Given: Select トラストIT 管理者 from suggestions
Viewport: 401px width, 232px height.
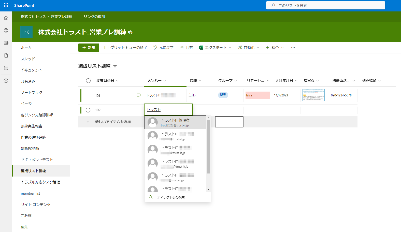Looking at the screenshot, I should [175, 122].
